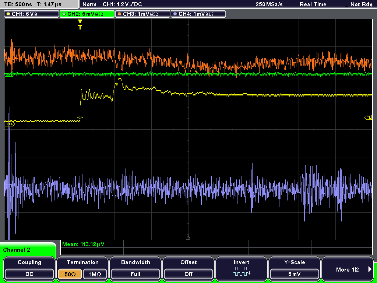The image size is (377, 283).
Task: Click the orange C3 ground level marker
Action: point(9,62)
